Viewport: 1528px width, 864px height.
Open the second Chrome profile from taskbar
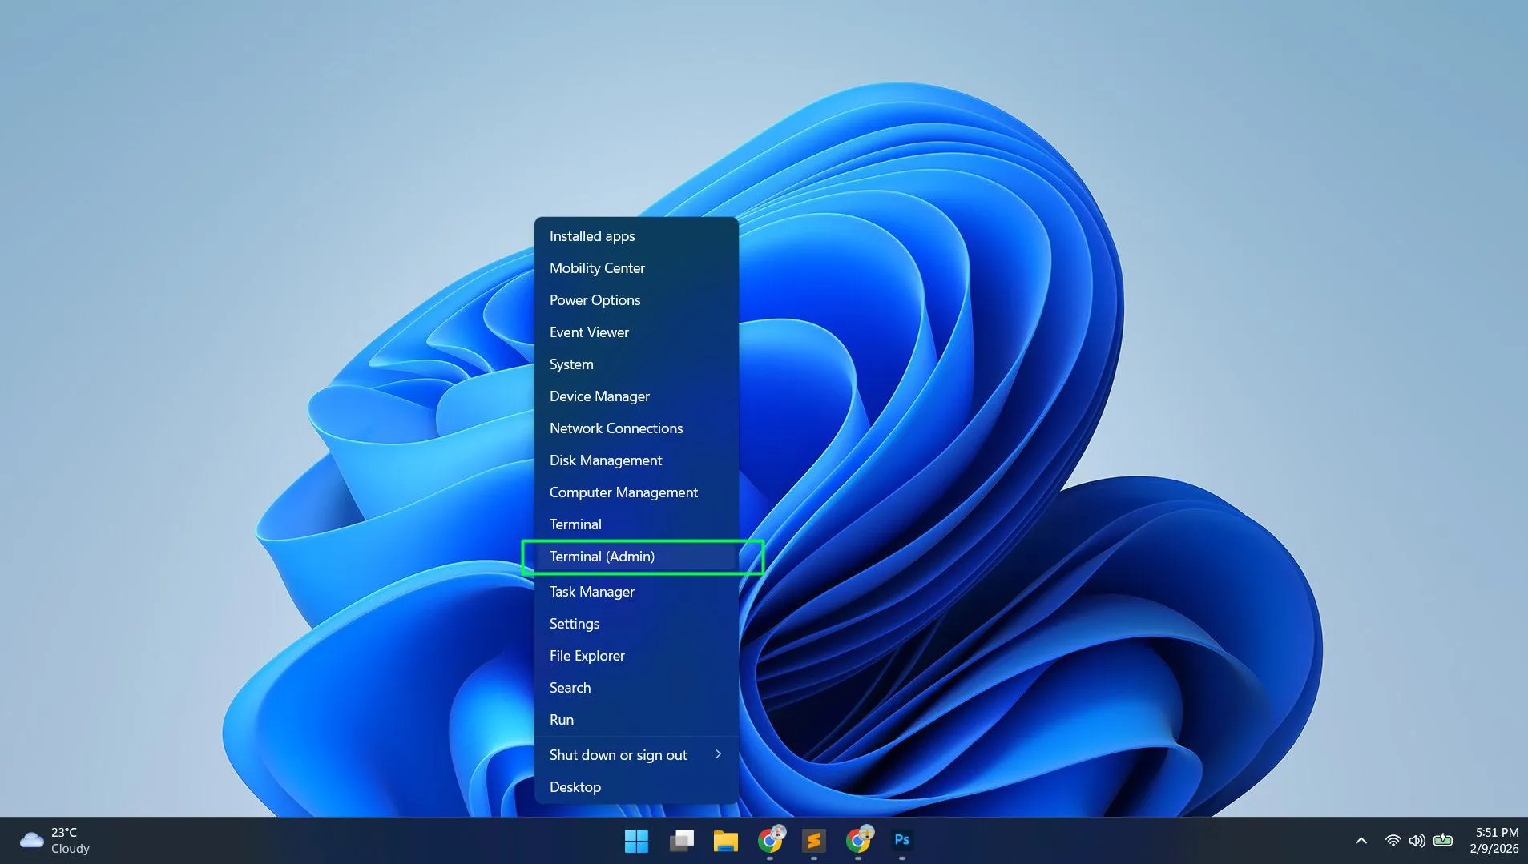858,841
